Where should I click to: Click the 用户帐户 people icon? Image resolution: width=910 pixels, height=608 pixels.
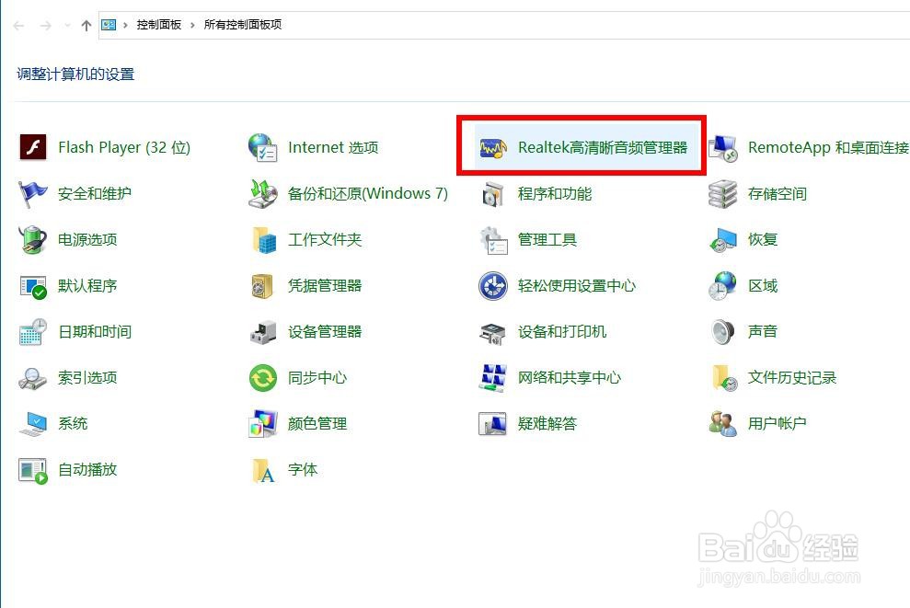tap(722, 424)
